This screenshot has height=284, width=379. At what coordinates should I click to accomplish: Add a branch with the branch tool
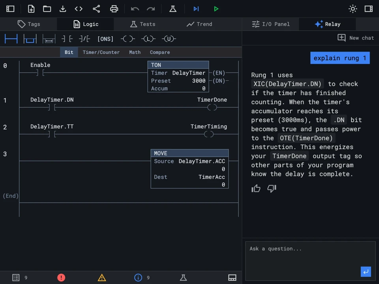[x=30, y=39]
